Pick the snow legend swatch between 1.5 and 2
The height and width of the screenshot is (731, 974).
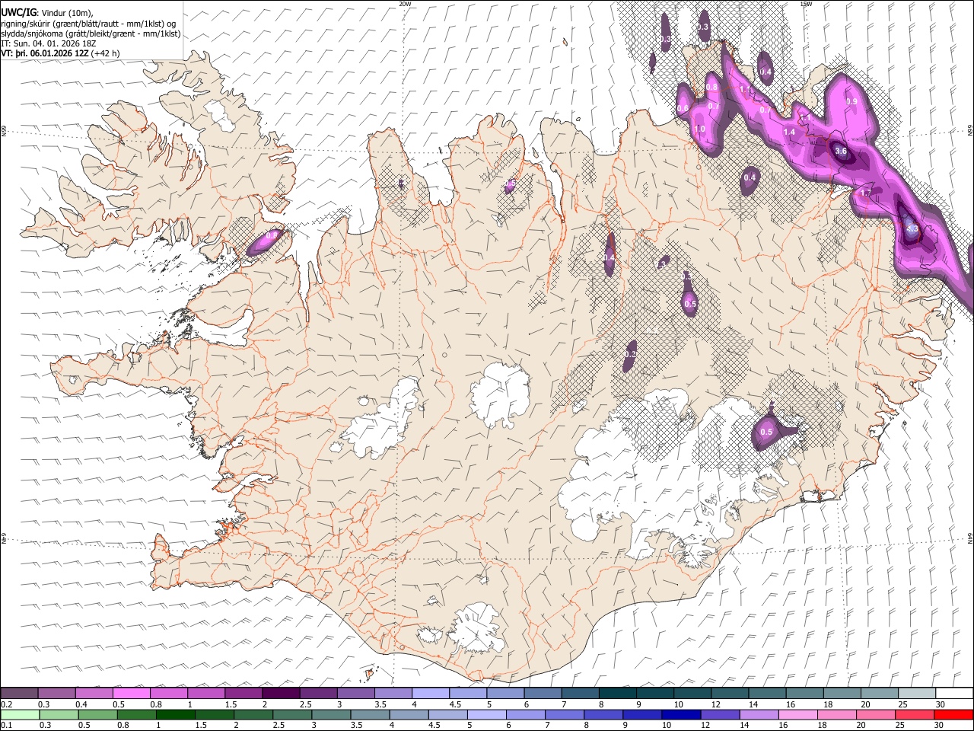[x=243, y=693]
